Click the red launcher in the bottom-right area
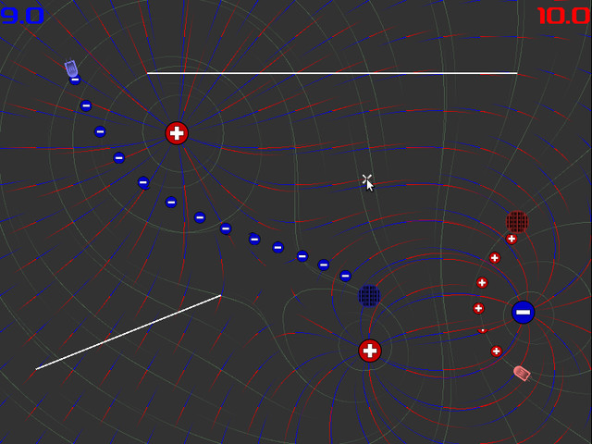Image resolution: width=592 pixels, height=444 pixels. click(x=522, y=372)
